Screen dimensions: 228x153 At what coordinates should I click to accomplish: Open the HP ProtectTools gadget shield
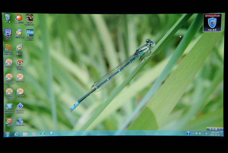point(212,22)
